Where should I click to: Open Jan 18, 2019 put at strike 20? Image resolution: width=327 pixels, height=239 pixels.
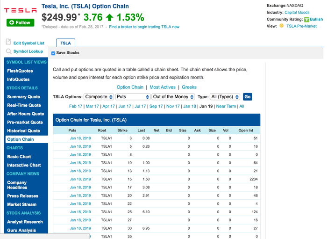[80, 196]
